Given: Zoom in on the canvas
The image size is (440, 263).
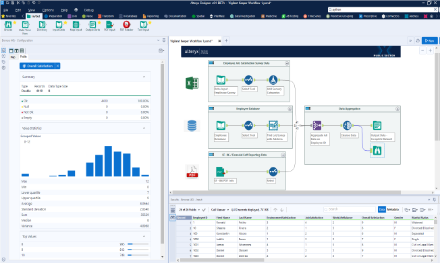Looking at the screenshot, I should [430, 50].
